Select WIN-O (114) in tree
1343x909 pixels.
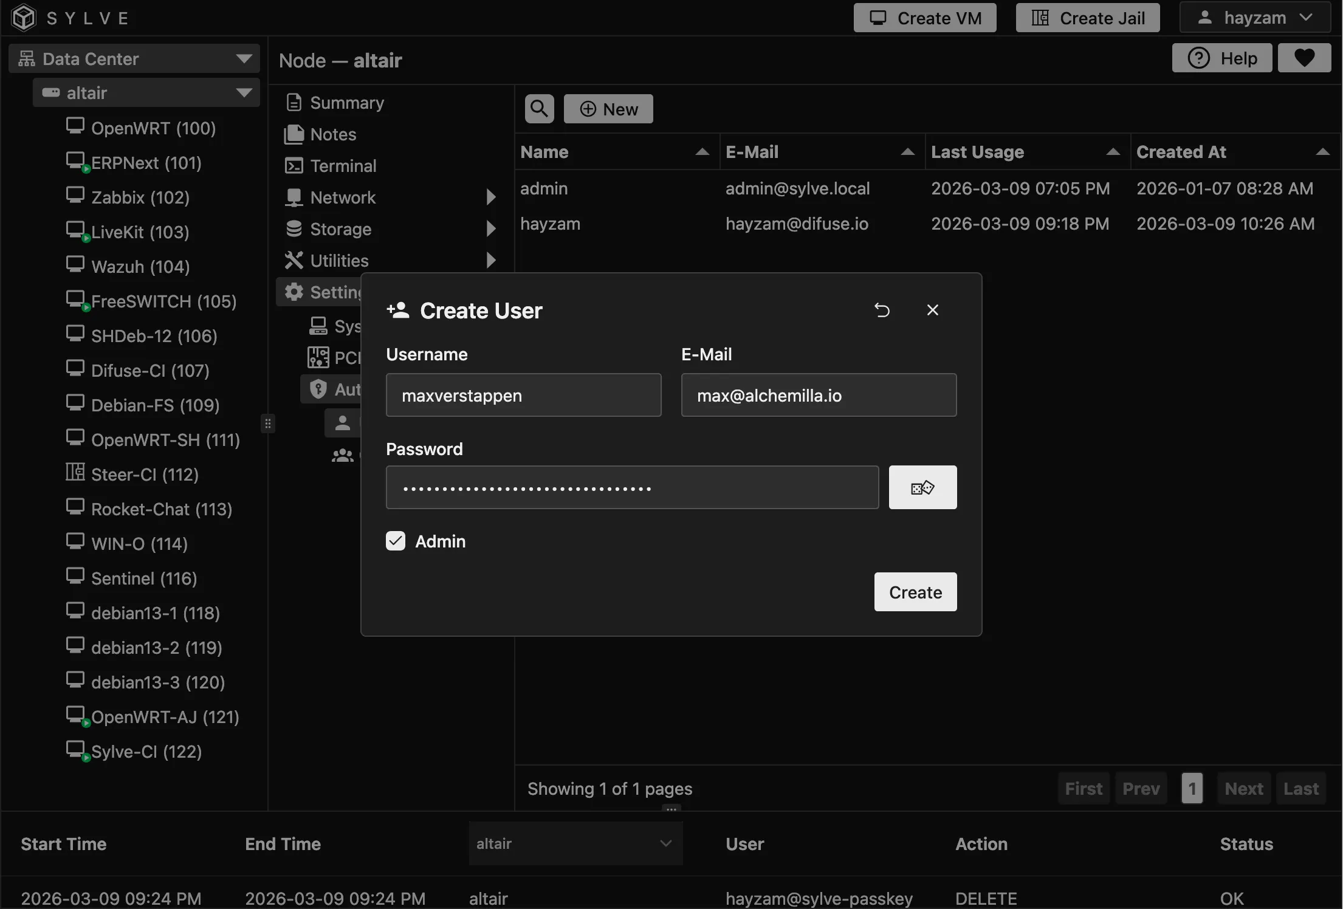pyautogui.click(x=139, y=543)
